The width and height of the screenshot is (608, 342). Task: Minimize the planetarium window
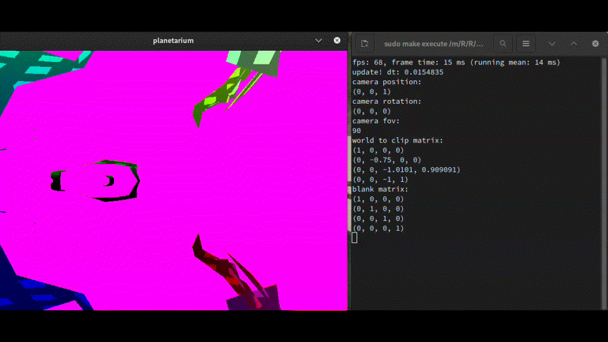pos(319,41)
